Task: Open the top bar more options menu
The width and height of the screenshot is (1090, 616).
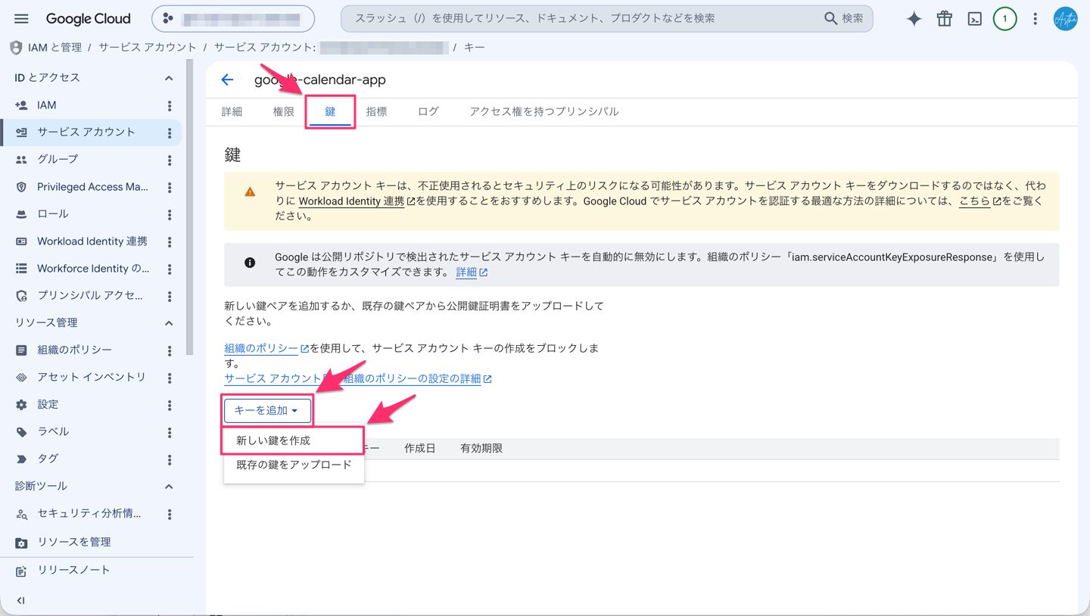Action: [1035, 19]
